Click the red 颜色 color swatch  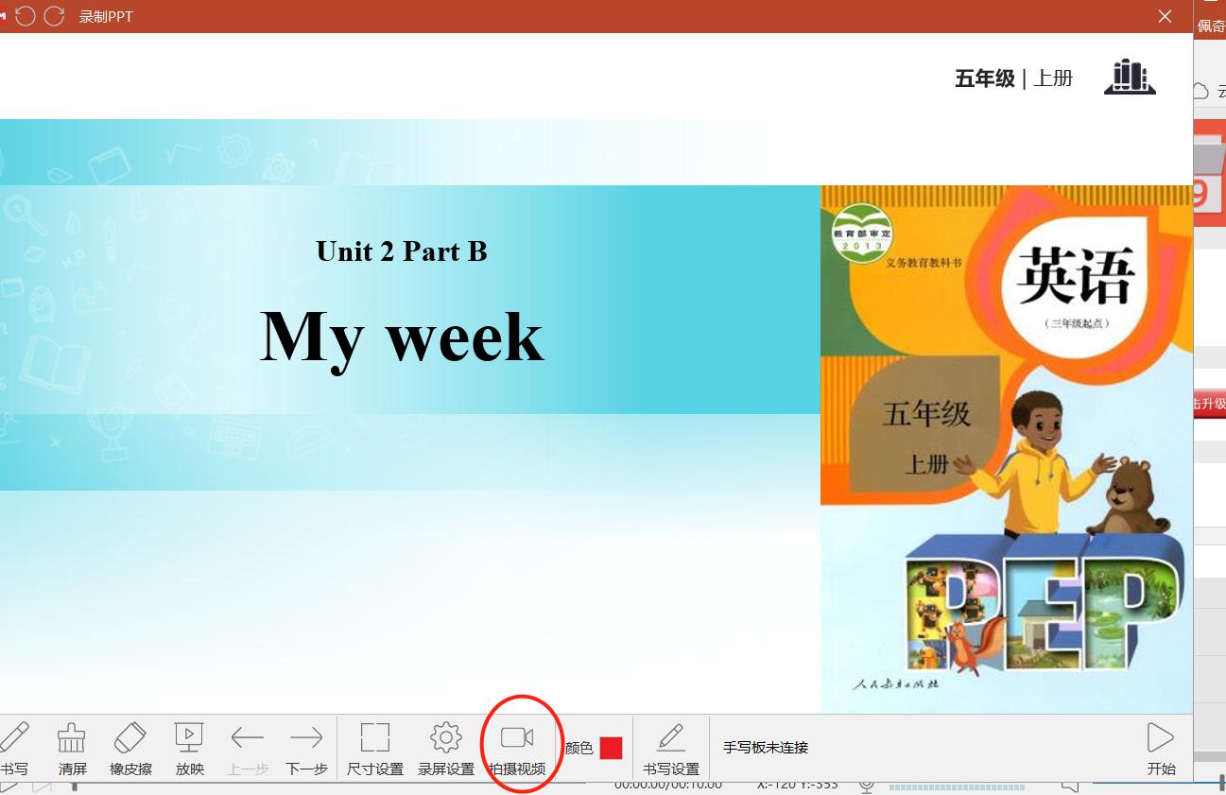tap(611, 748)
